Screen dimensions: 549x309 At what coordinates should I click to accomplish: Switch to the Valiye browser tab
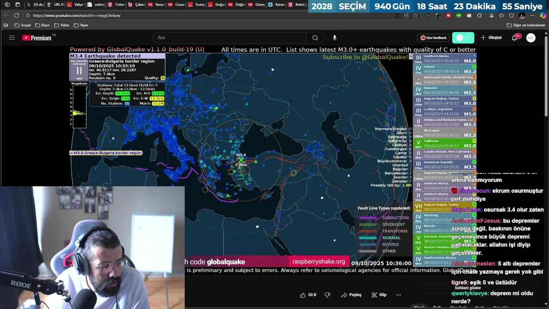(x=75, y=5)
